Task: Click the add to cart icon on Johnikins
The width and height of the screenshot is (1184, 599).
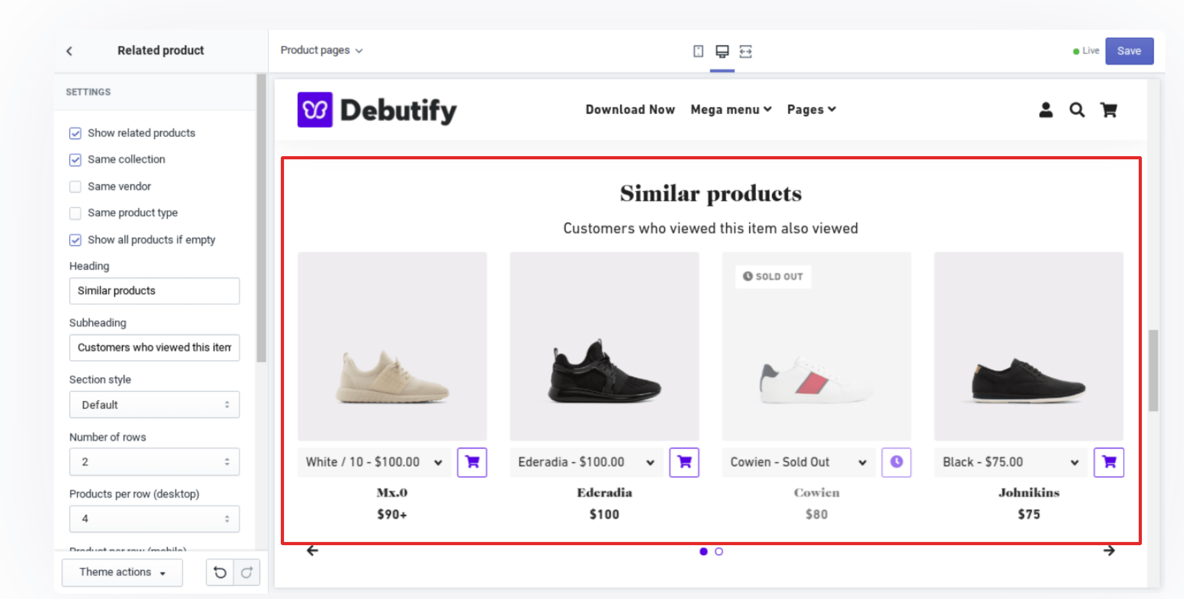Action: [1108, 462]
